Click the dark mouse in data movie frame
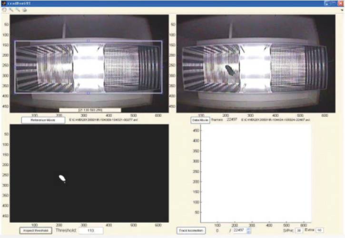The height and width of the screenshot is (238, 345). (x=229, y=70)
